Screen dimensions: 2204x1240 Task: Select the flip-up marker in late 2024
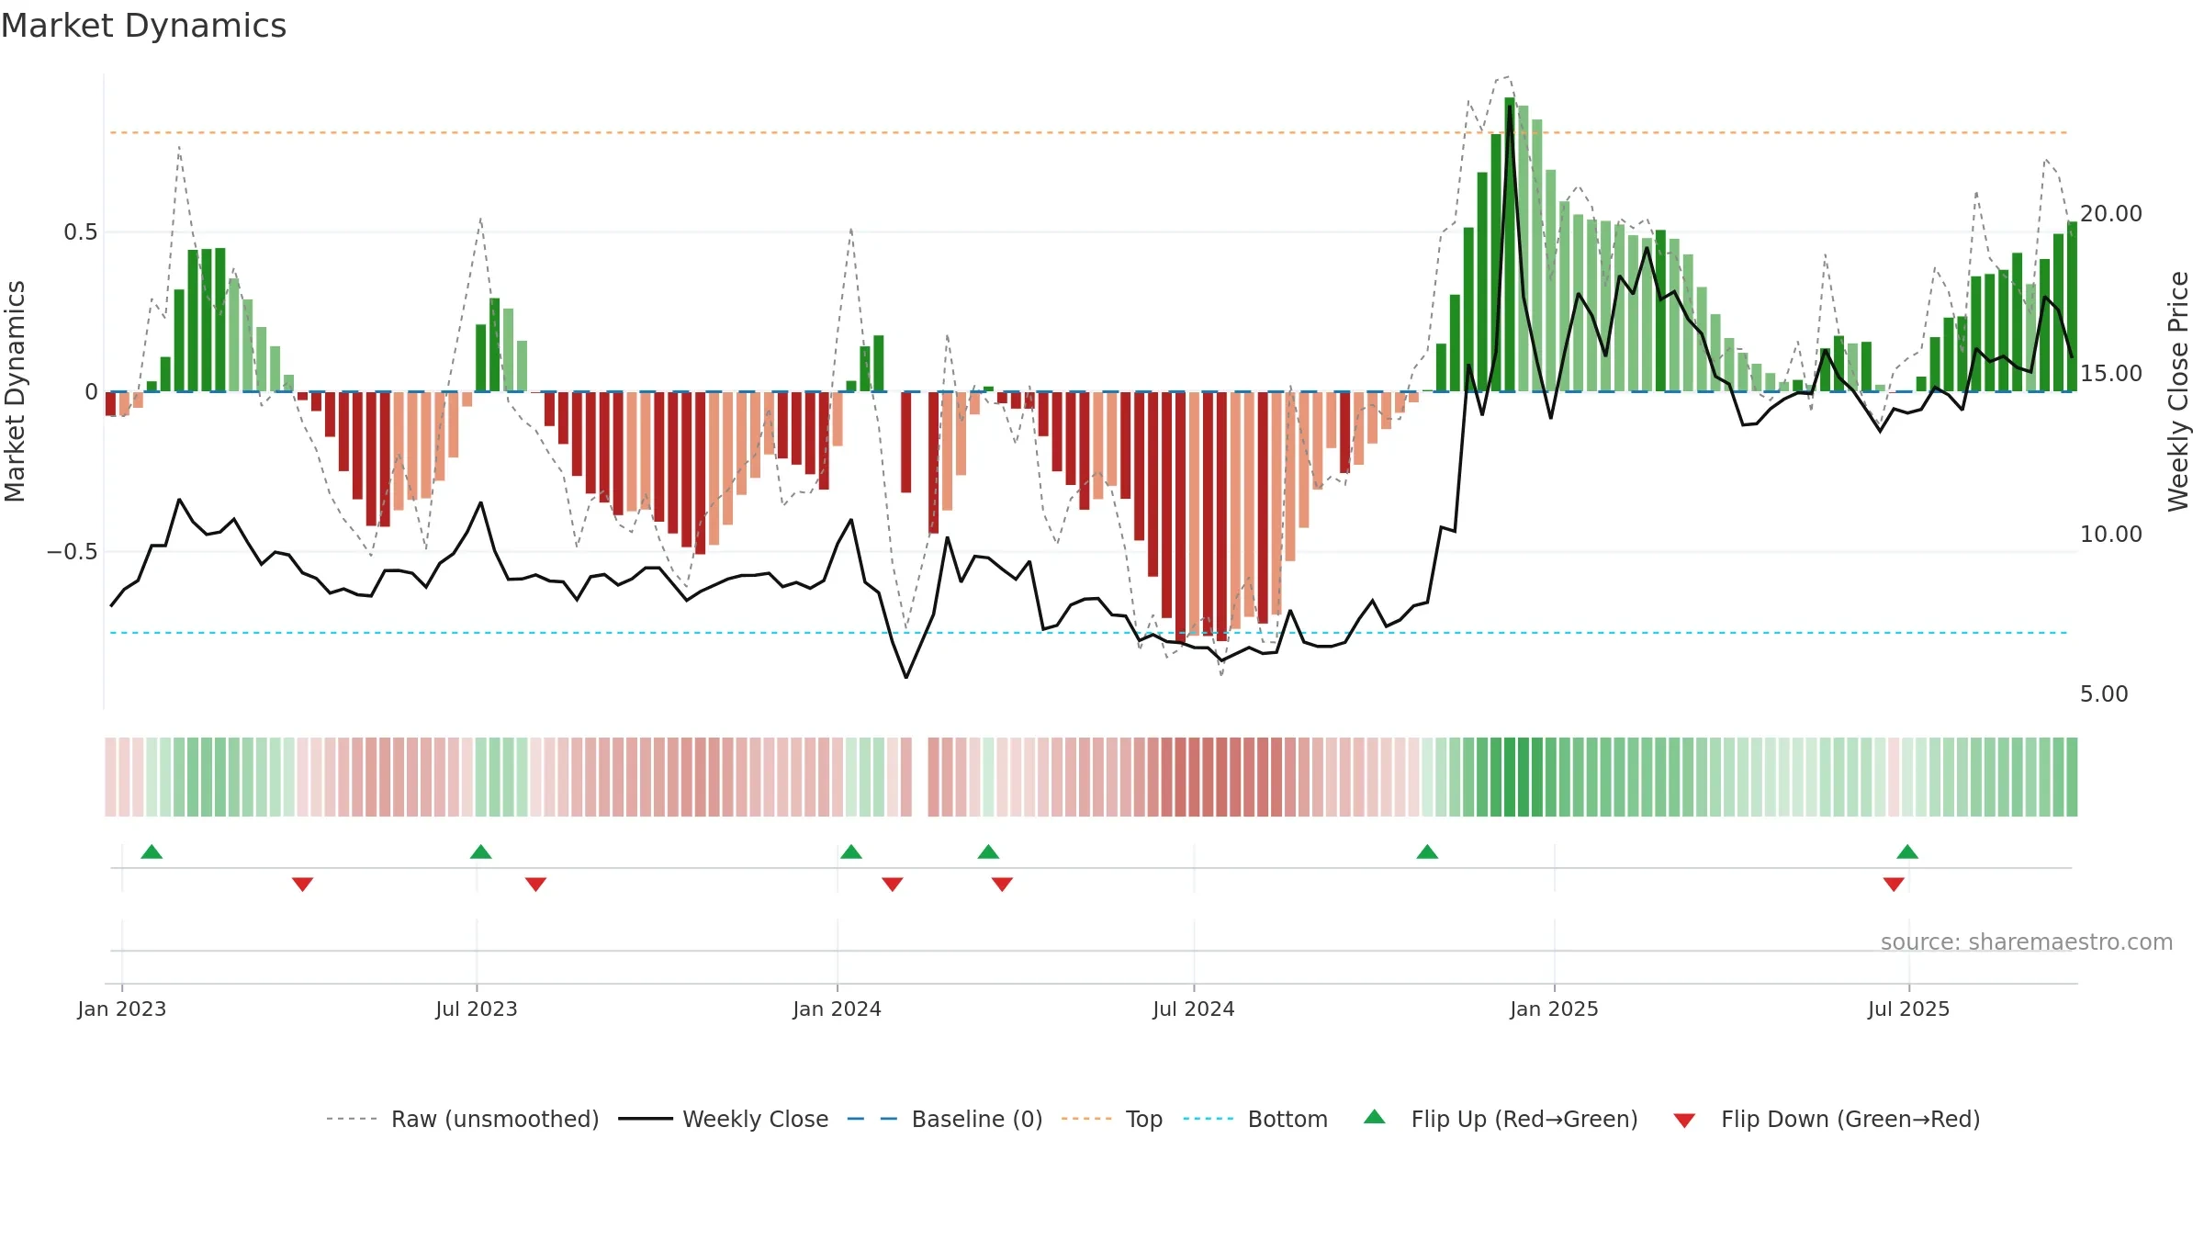1427,851
